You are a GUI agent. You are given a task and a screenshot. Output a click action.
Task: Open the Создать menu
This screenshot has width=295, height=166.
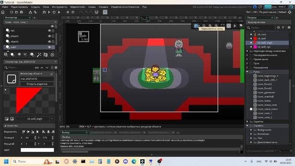pos(35,7)
